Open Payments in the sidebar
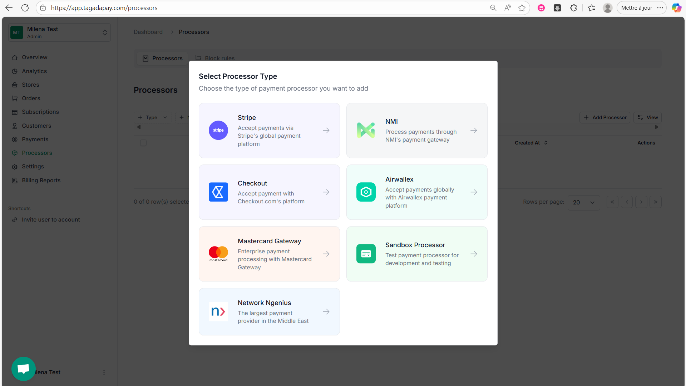Screen dimensions: 686x386 [x=35, y=139]
